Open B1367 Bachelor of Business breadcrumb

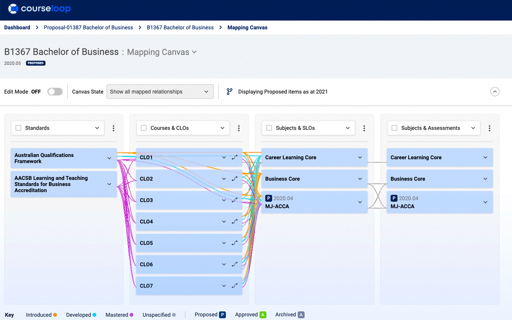tap(180, 27)
